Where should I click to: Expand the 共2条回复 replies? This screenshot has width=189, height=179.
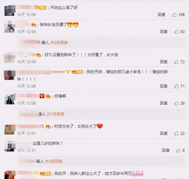click(59, 43)
